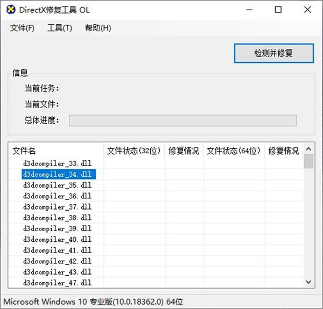
Task: Click the file list vertical scrollbar thumb
Action: pos(308,161)
